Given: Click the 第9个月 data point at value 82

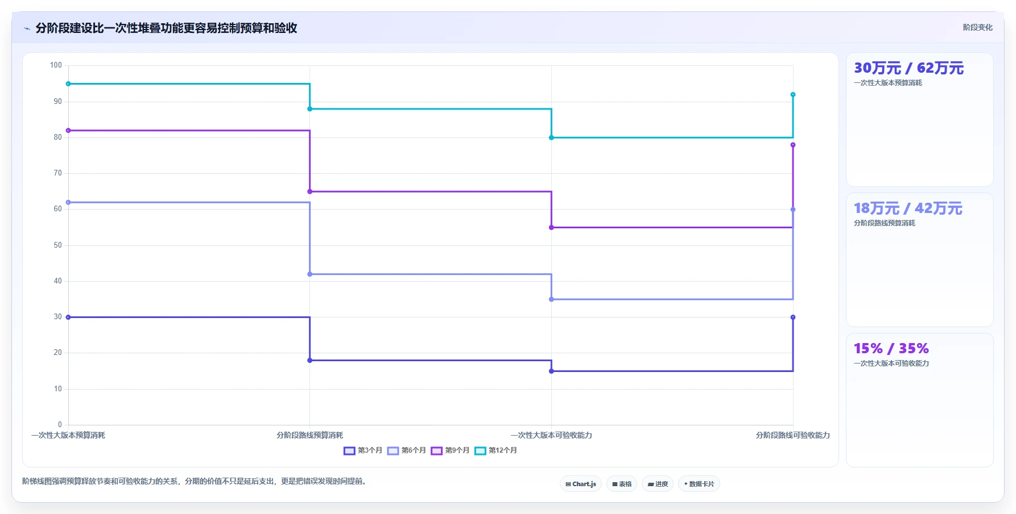Looking at the screenshot, I should 68,131.
